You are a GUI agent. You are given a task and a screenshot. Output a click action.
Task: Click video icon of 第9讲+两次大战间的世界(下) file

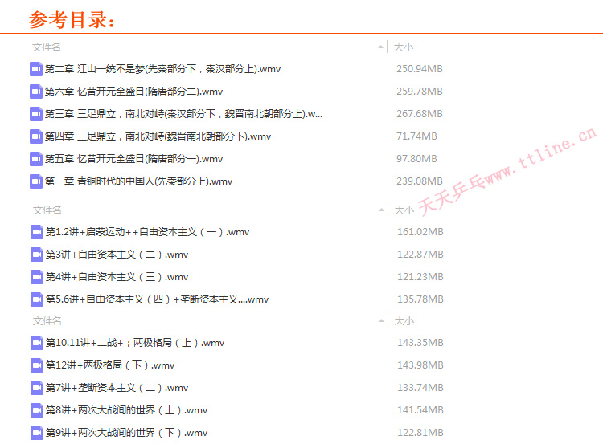point(36,433)
